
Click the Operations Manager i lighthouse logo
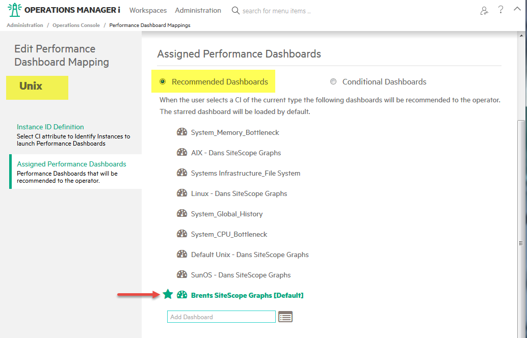[x=14, y=10]
